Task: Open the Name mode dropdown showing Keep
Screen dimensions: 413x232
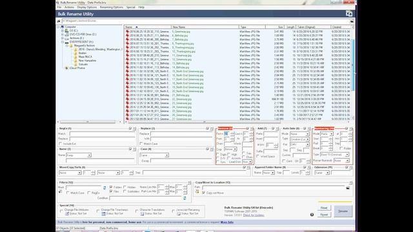Action: (x=79, y=155)
